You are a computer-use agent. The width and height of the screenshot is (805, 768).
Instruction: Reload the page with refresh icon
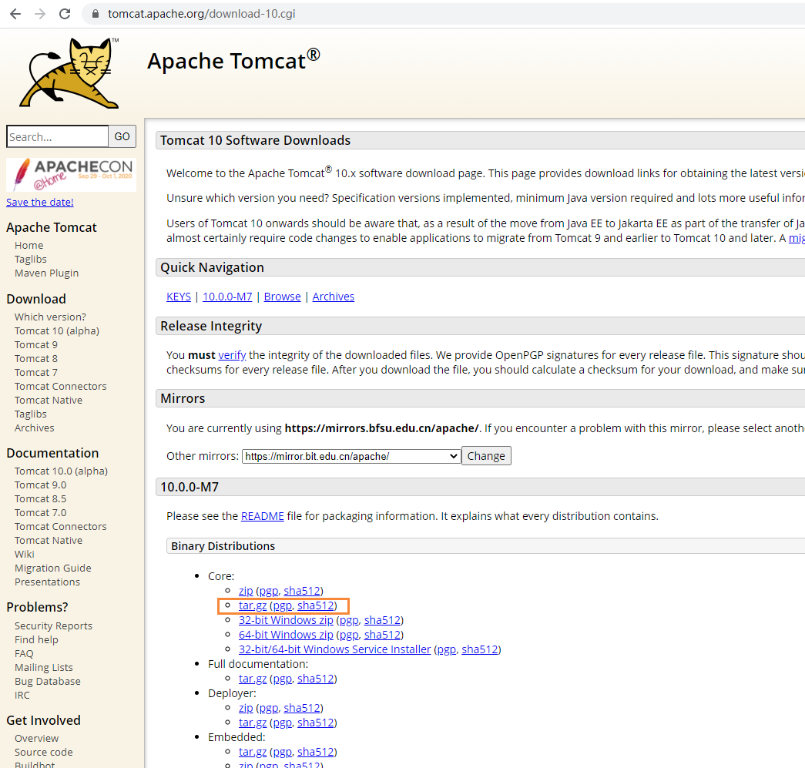point(65,14)
